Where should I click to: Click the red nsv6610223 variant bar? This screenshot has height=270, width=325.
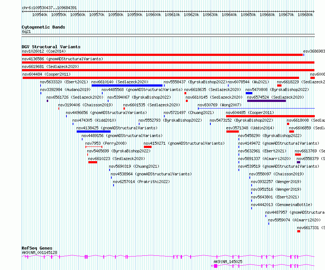pyautogui.click(x=93, y=162)
